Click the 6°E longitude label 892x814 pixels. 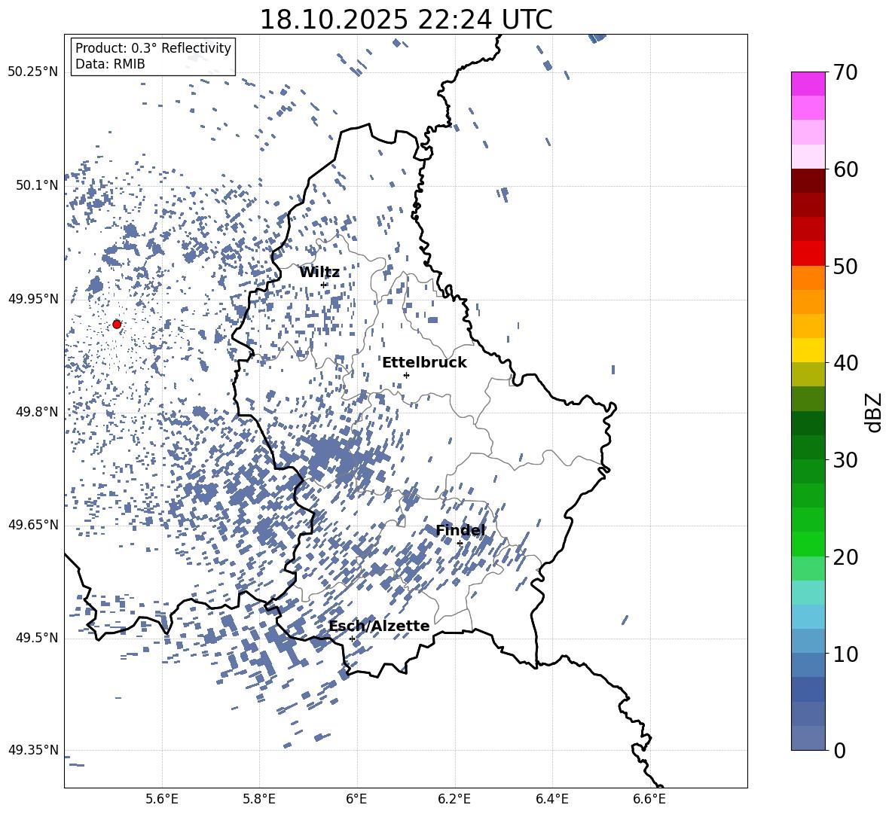(356, 799)
